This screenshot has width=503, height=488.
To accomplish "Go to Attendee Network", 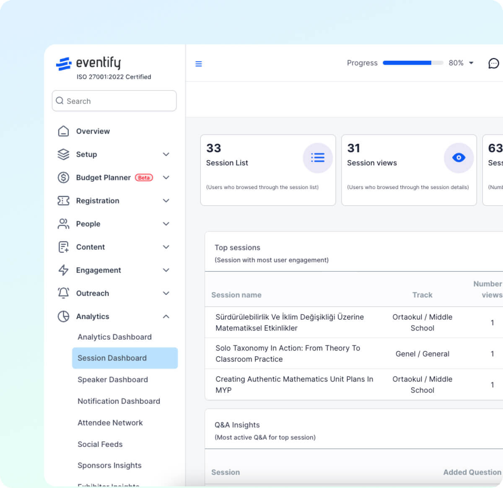I will coord(110,423).
